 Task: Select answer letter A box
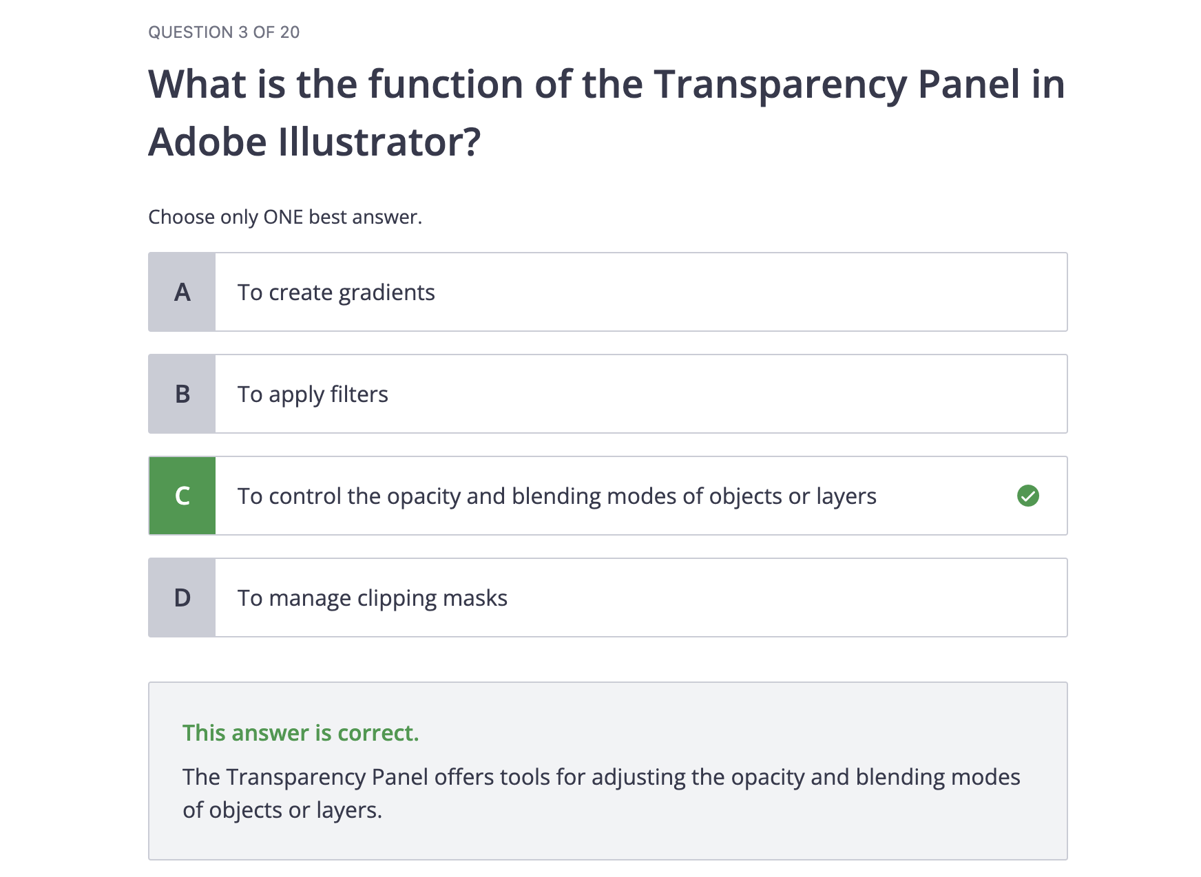pyautogui.click(x=182, y=292)
